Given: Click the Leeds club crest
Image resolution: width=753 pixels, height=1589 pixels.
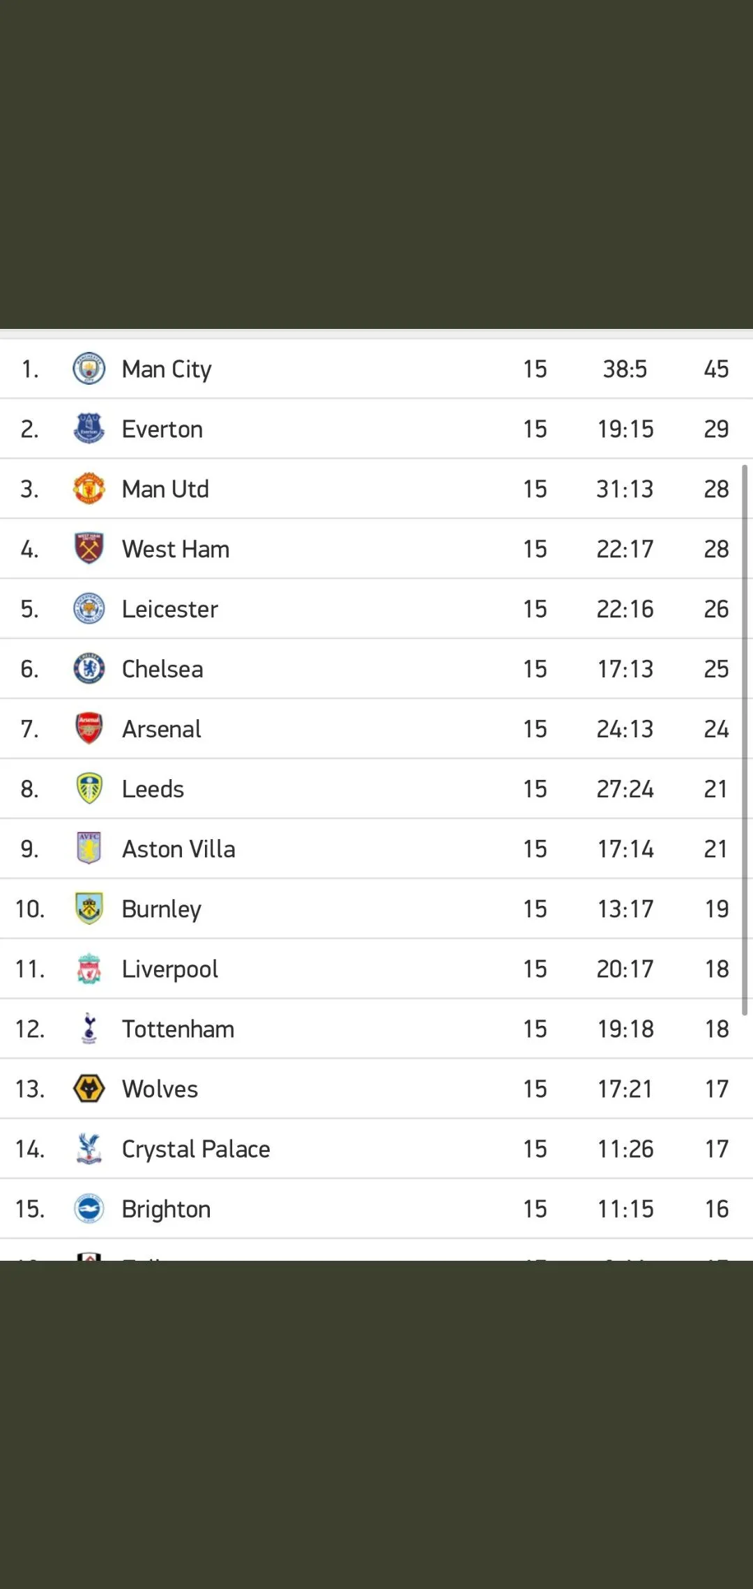Looking at the screenshot, I should tap(89, 788).
